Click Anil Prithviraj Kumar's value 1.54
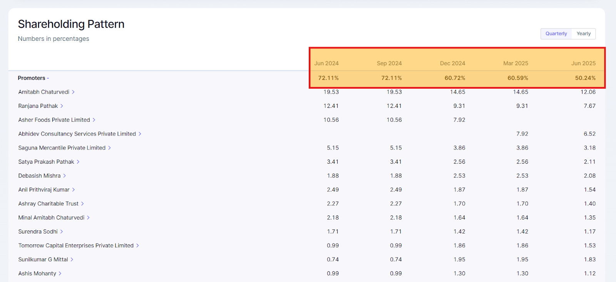The height and width of the screenshot is (282, 616). click(589, 190)
